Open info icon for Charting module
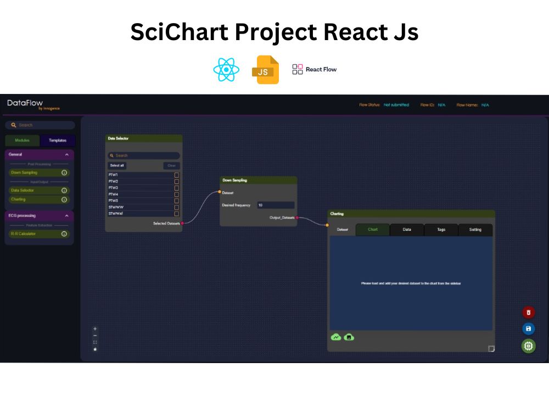This screenshot has width=549, height=412. (x=64, y=200)
